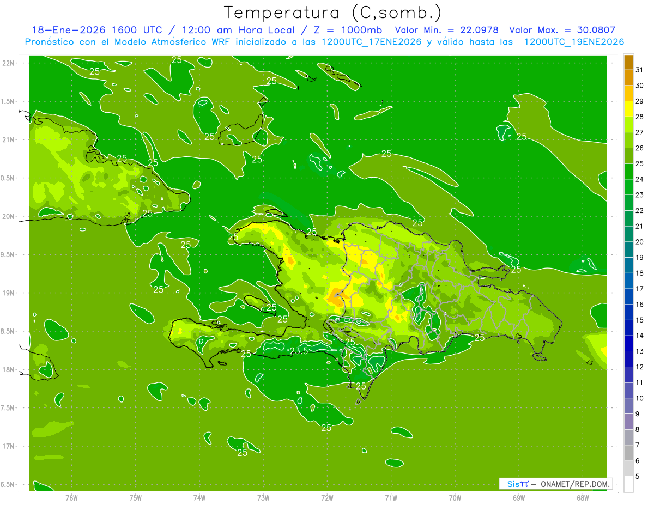Pick the blue legend swatch between 15 and 16
Image resolution: width=654 pixels, height=505 pixels.
click(x=628, y=312)
